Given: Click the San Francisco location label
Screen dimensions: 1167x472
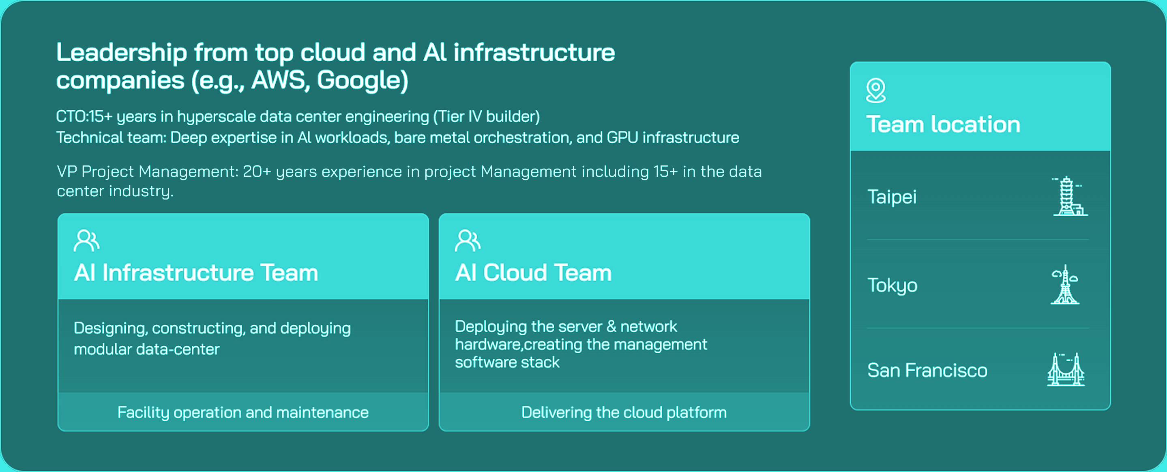Looking at the screenshot, I should point(927,371).
